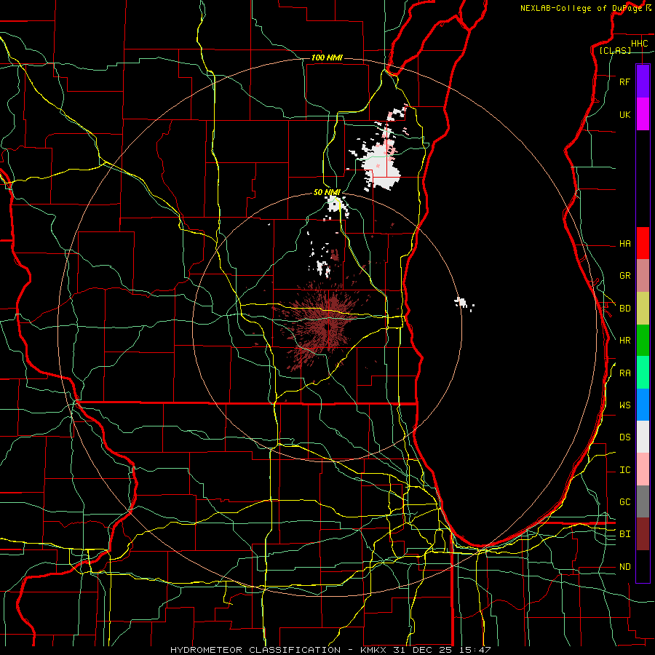Pick the light green RA legend swatch
This screenshot has width=655, height=655.
click(643, 373)
